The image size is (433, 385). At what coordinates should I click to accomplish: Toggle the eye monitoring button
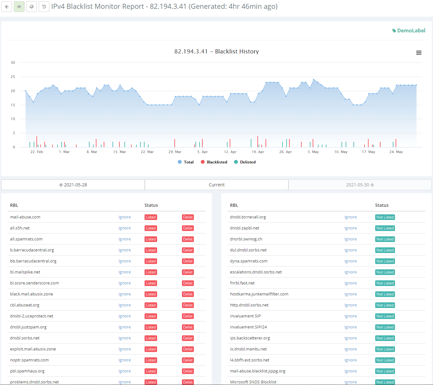[19, 7]
